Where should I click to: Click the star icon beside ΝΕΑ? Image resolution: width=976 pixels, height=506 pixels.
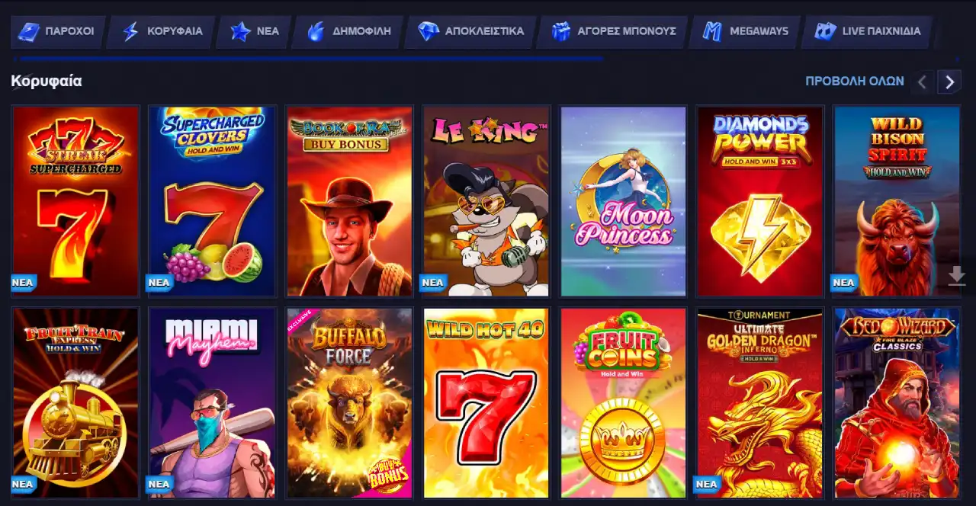241,32
